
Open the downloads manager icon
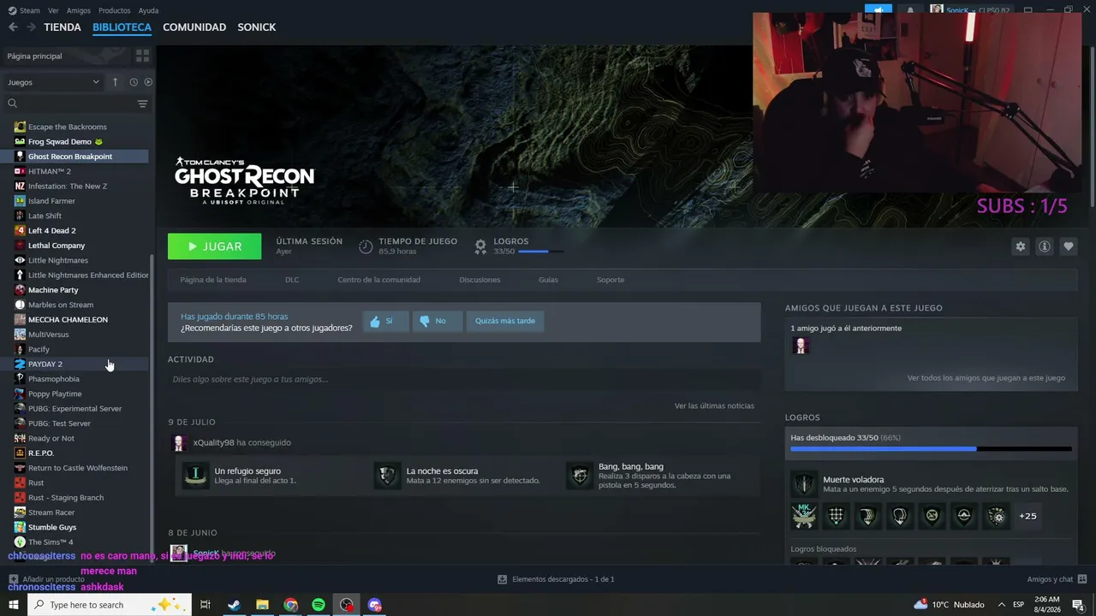[502, 579]
